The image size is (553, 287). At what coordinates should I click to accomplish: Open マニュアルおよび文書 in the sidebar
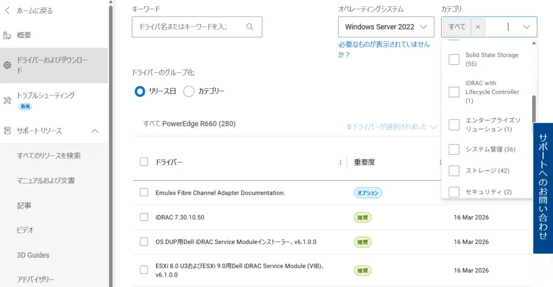46,181
